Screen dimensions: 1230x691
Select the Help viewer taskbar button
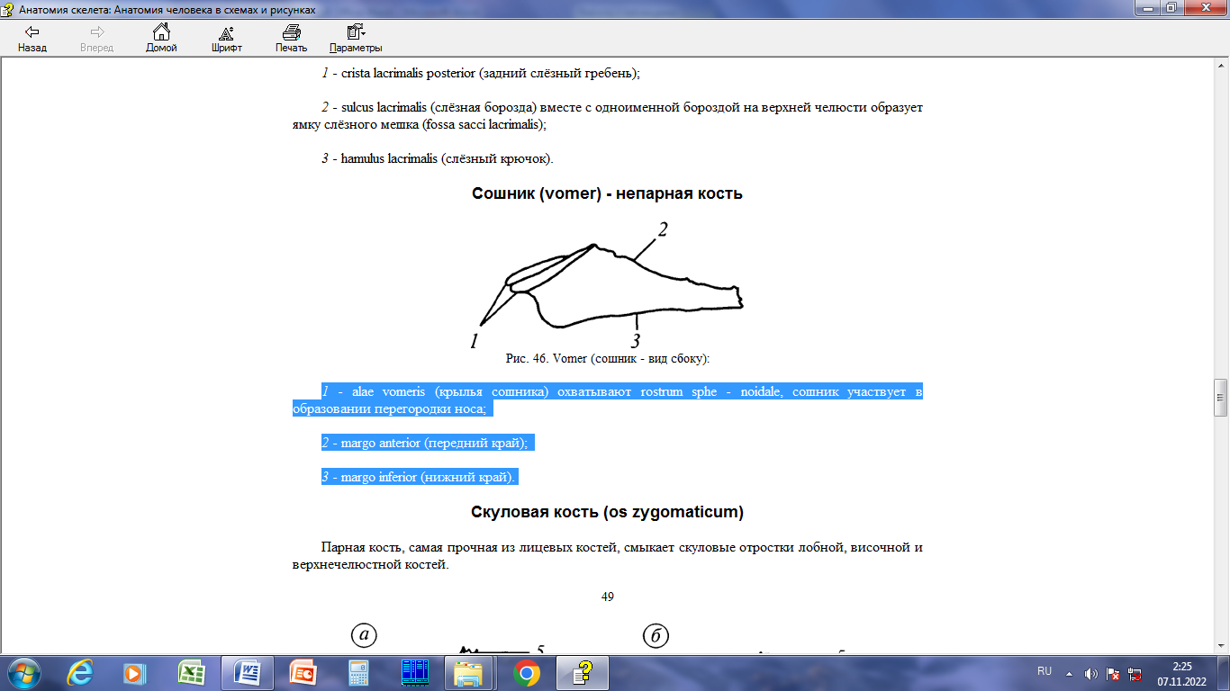(583, 672)
